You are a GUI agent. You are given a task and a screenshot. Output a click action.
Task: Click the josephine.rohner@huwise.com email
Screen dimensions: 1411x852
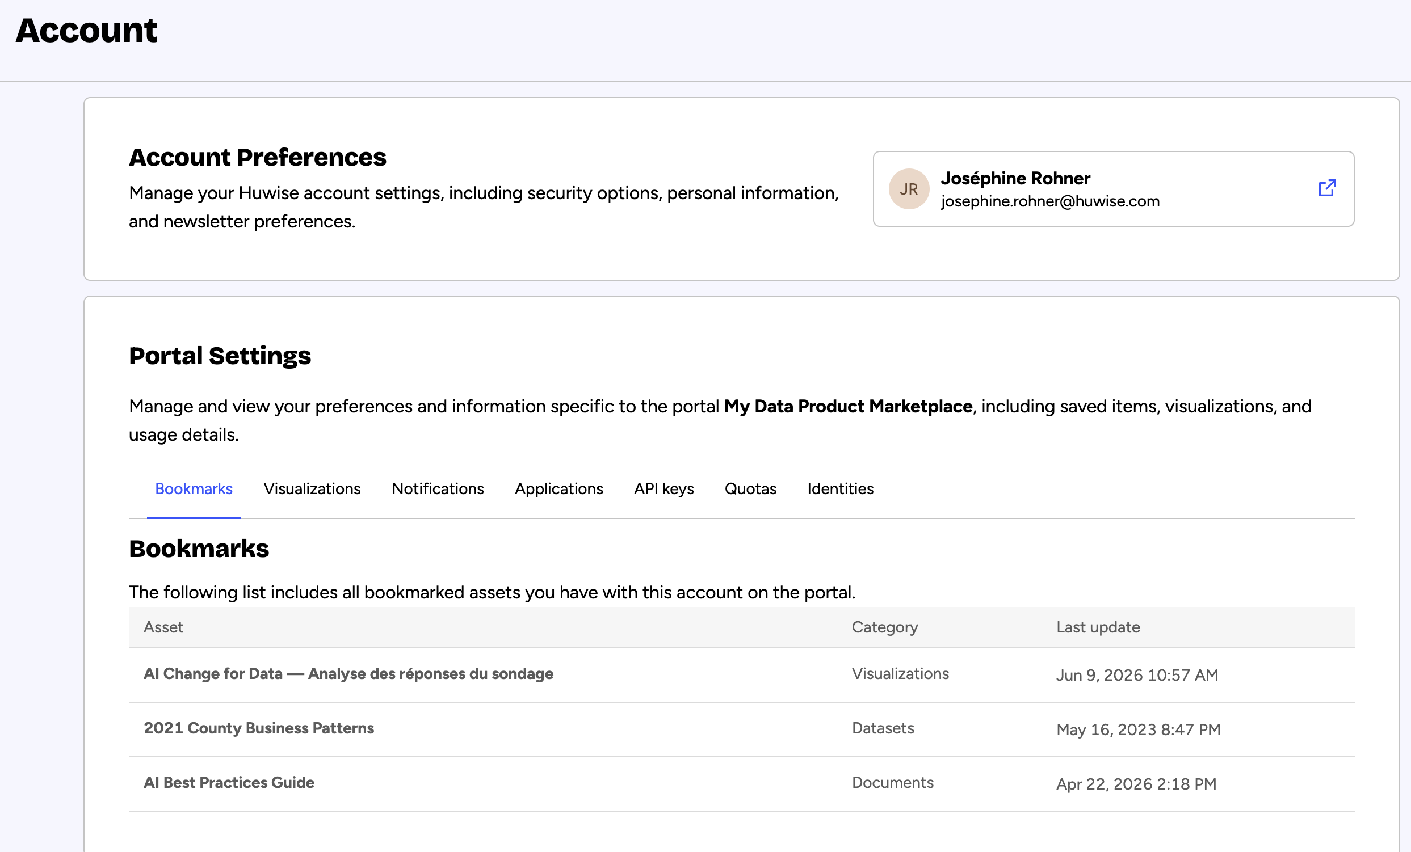point(1049,201)
